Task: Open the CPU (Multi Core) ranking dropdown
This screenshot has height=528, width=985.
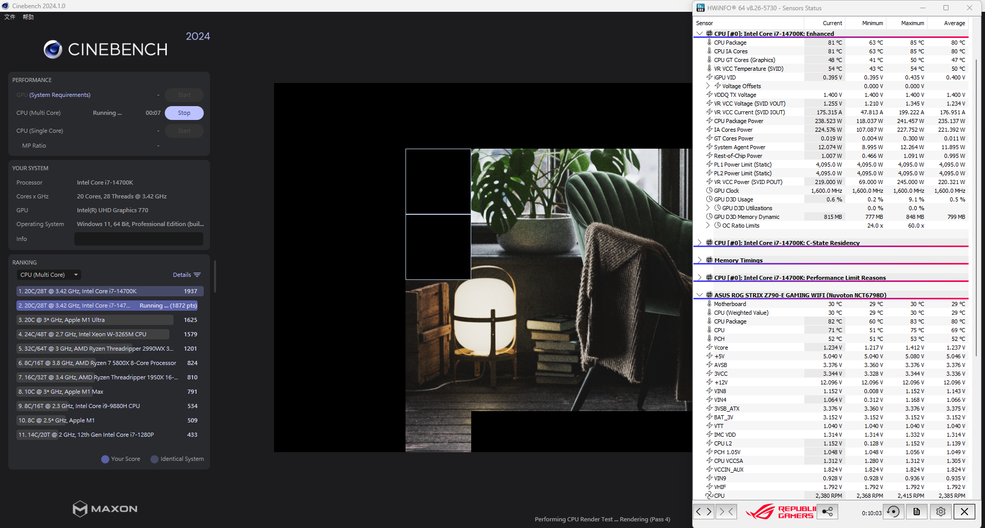Action: point(49,275)
